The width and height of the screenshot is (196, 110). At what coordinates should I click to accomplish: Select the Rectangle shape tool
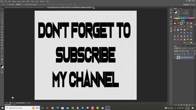point(2,56)
